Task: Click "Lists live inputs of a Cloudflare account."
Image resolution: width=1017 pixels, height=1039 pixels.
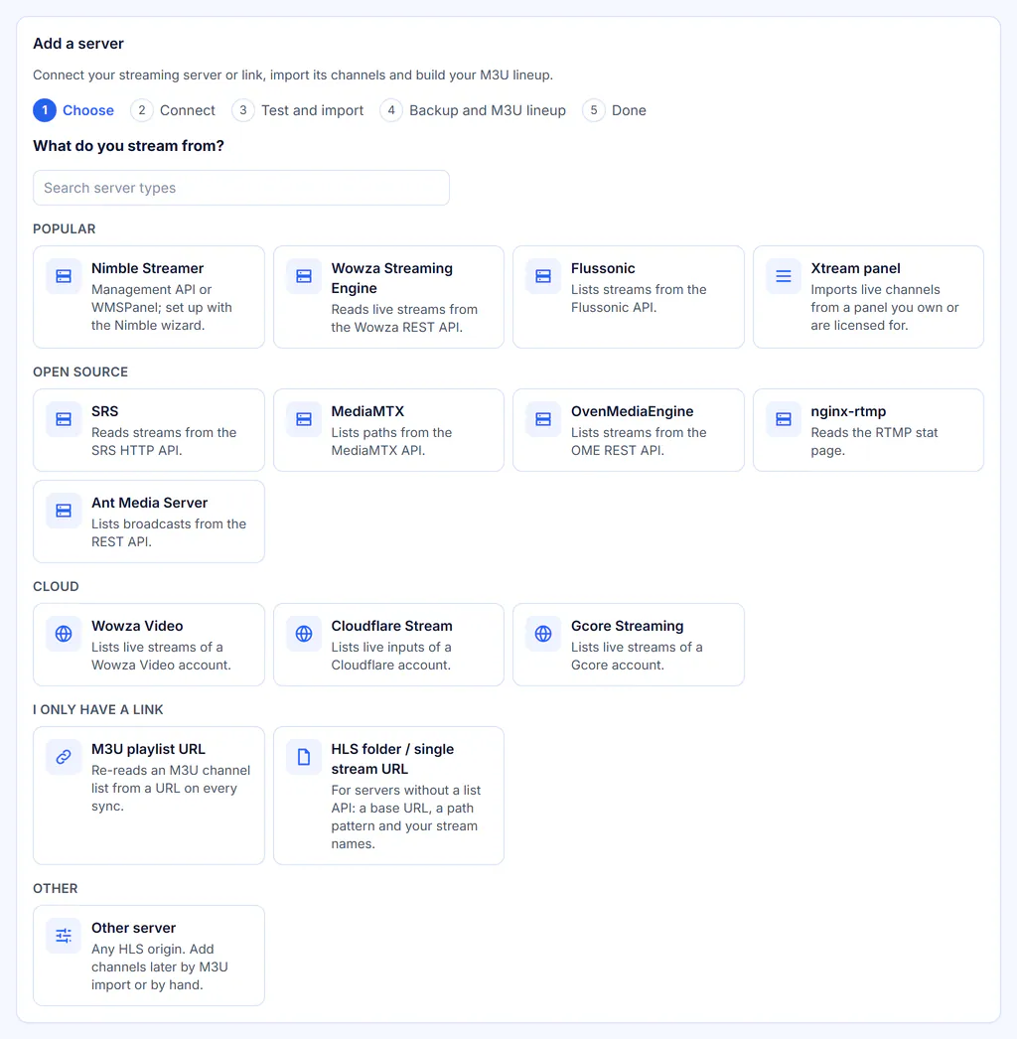Action: click(391, 656)
